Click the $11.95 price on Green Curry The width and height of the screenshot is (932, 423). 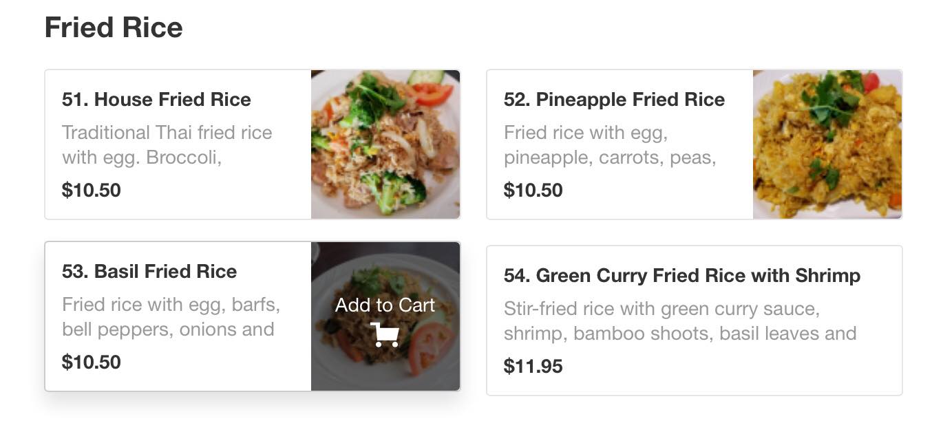[533, 366]
